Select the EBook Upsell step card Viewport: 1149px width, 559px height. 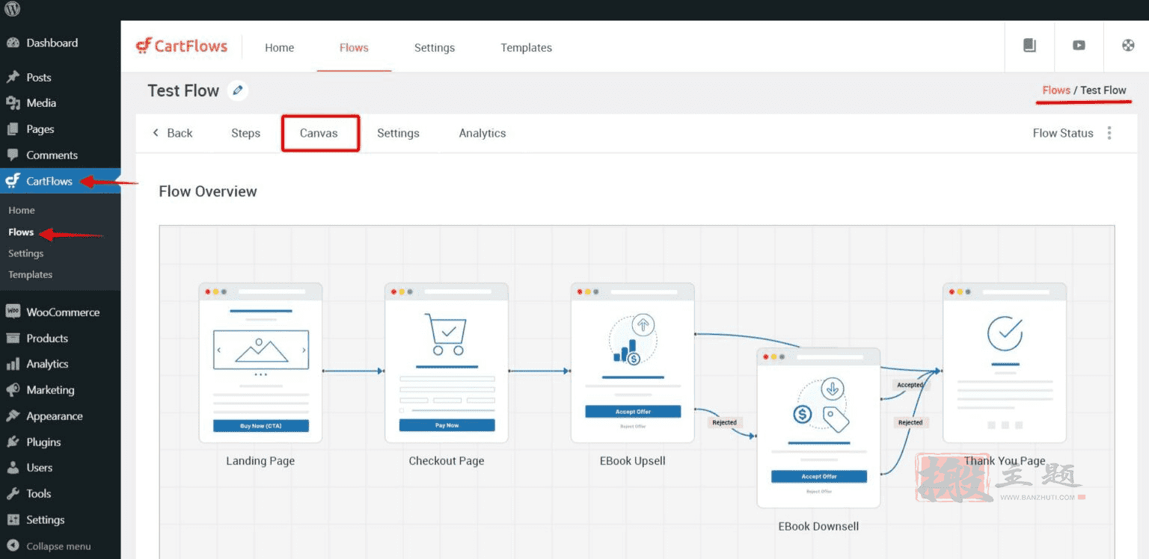click(633, 363)
